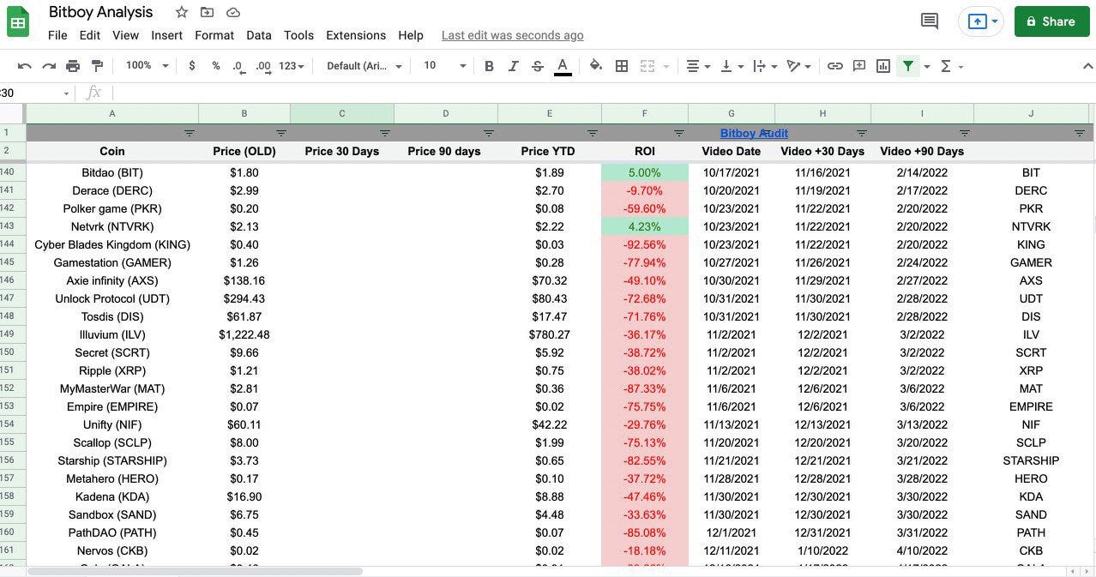Toggle italic formatting
This screenshot has width=1096, height=577.
[514, 66]
